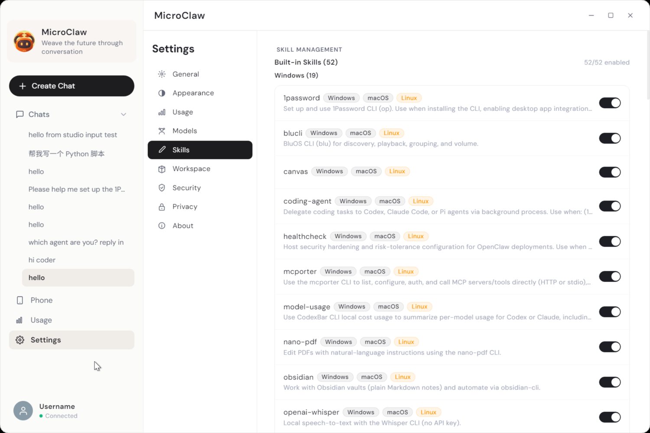Click the Username avatar icon
The width and height of the screenshot is (650, 433).
23,410
